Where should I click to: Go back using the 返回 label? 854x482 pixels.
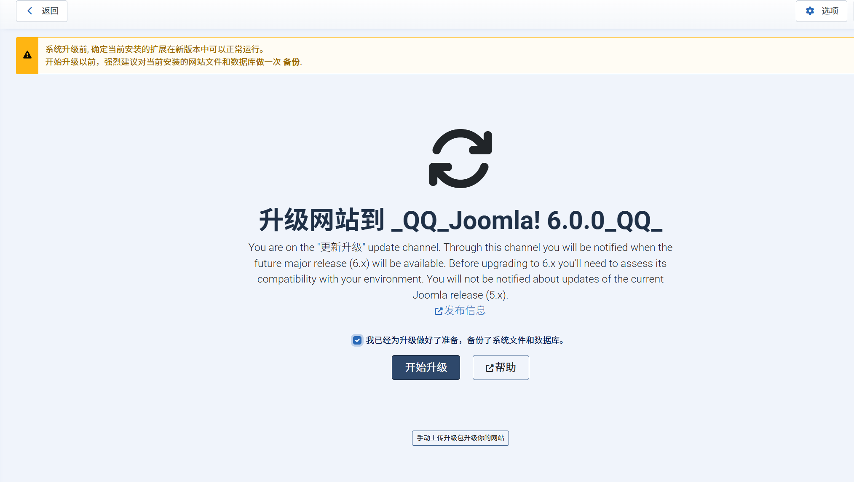click(50, 11)
